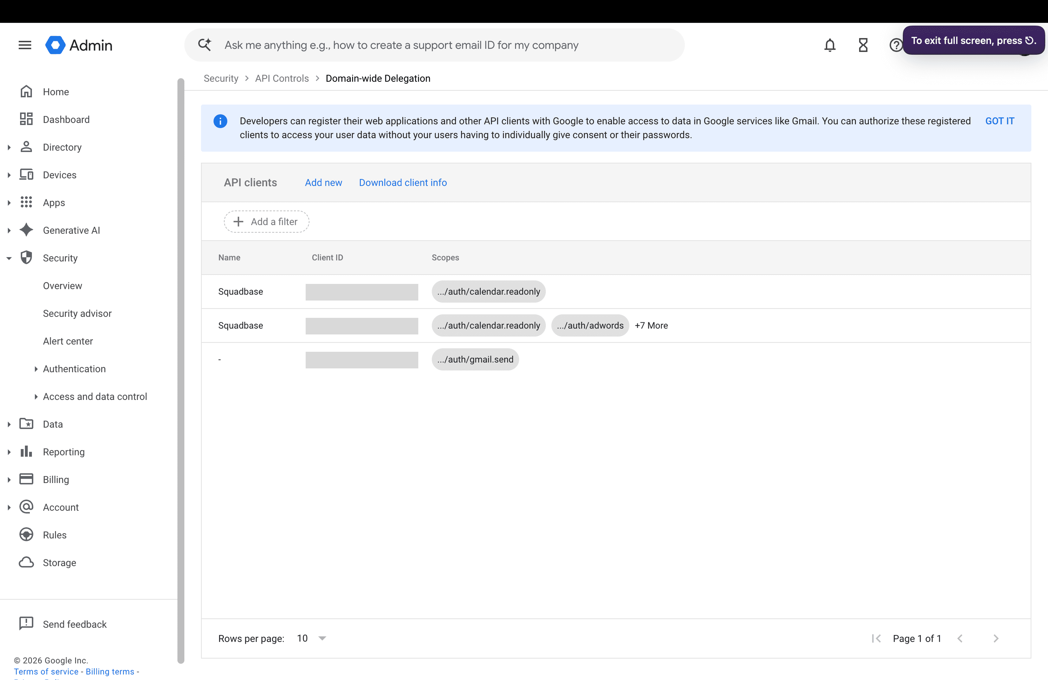1048x680 pixels.
Task: Select Dashboard in the sidebar
Action: [66, 119]
